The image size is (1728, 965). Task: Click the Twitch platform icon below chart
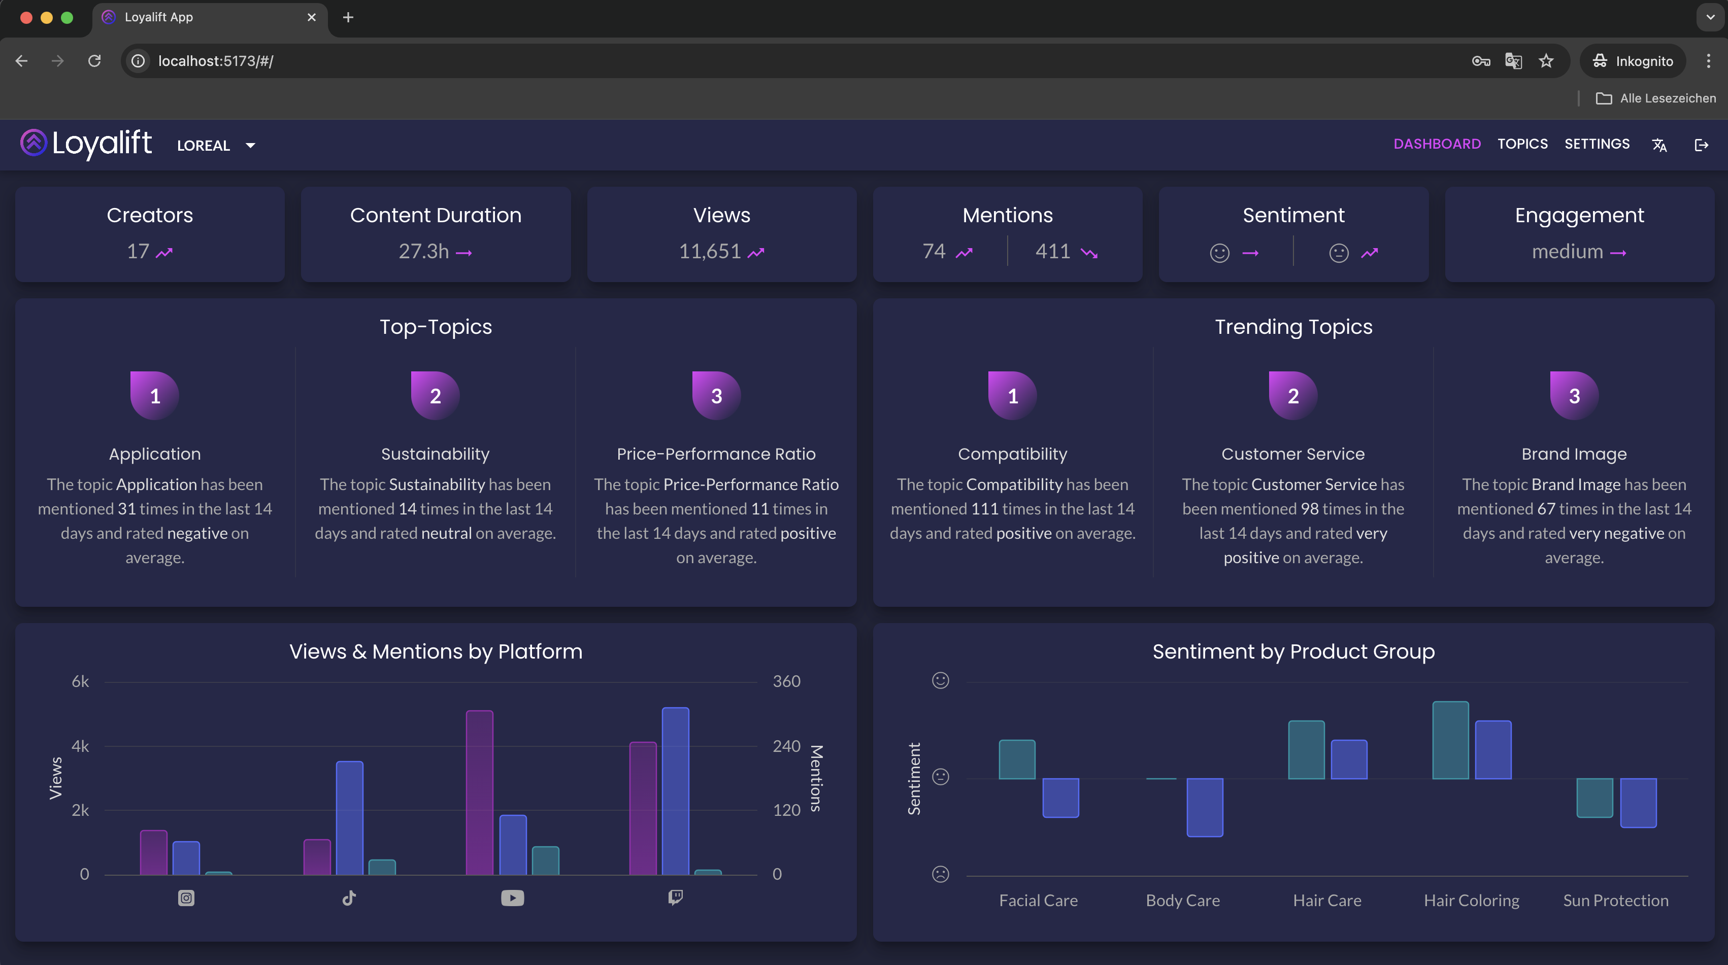point(676,898)
